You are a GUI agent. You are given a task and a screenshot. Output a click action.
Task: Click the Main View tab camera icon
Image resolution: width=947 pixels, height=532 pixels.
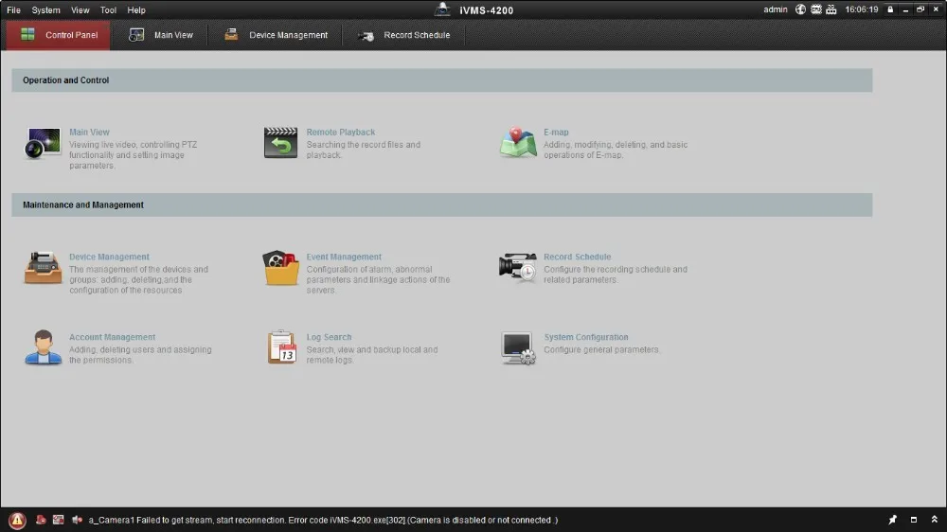click(135, 35)
